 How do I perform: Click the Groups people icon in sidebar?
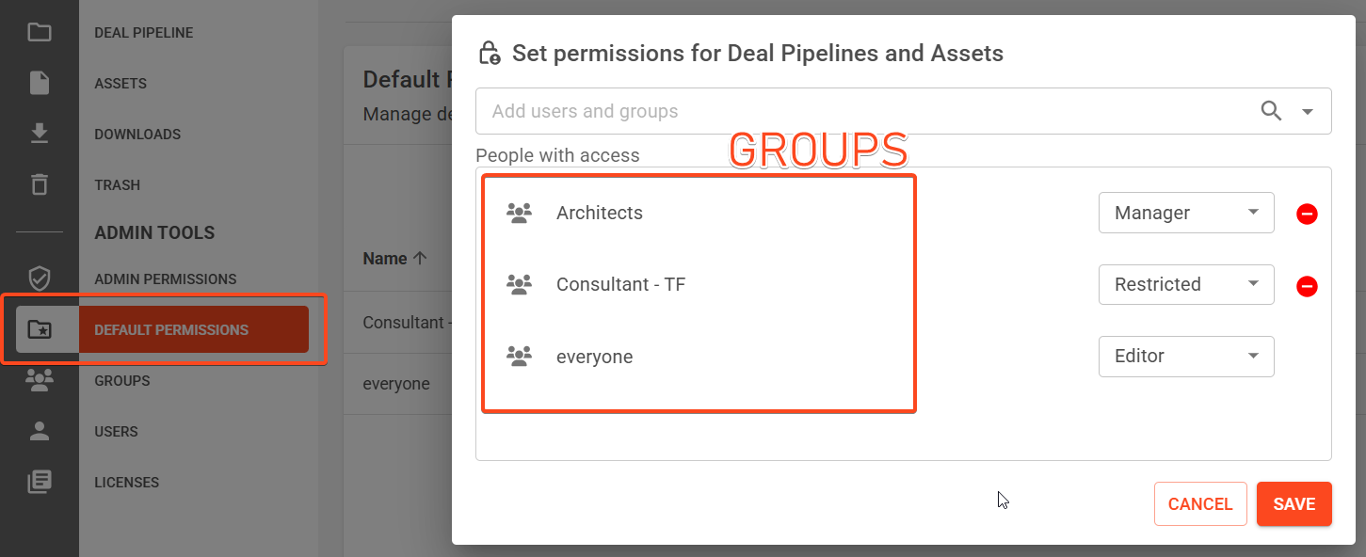pos(40,380)
